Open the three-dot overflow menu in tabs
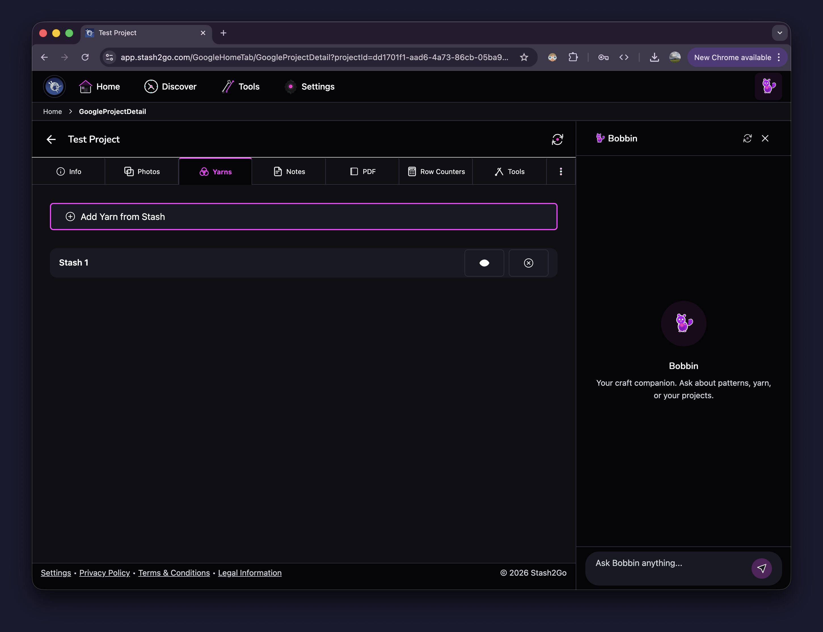Screen dimensions: 823x632 click(561, 171)
